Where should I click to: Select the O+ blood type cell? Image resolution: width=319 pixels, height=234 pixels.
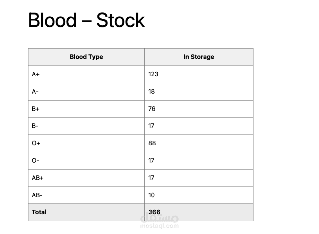(36, 143)
